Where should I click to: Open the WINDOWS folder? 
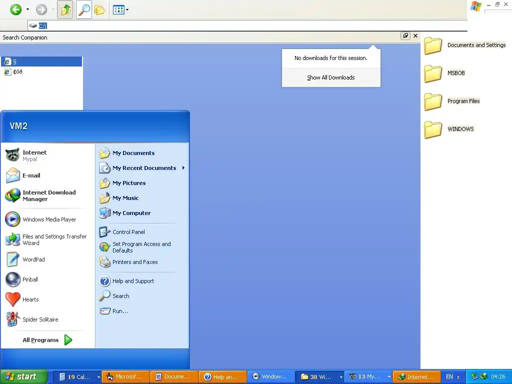click(449, 129)
